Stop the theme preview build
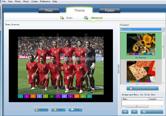 coord(75,109)
